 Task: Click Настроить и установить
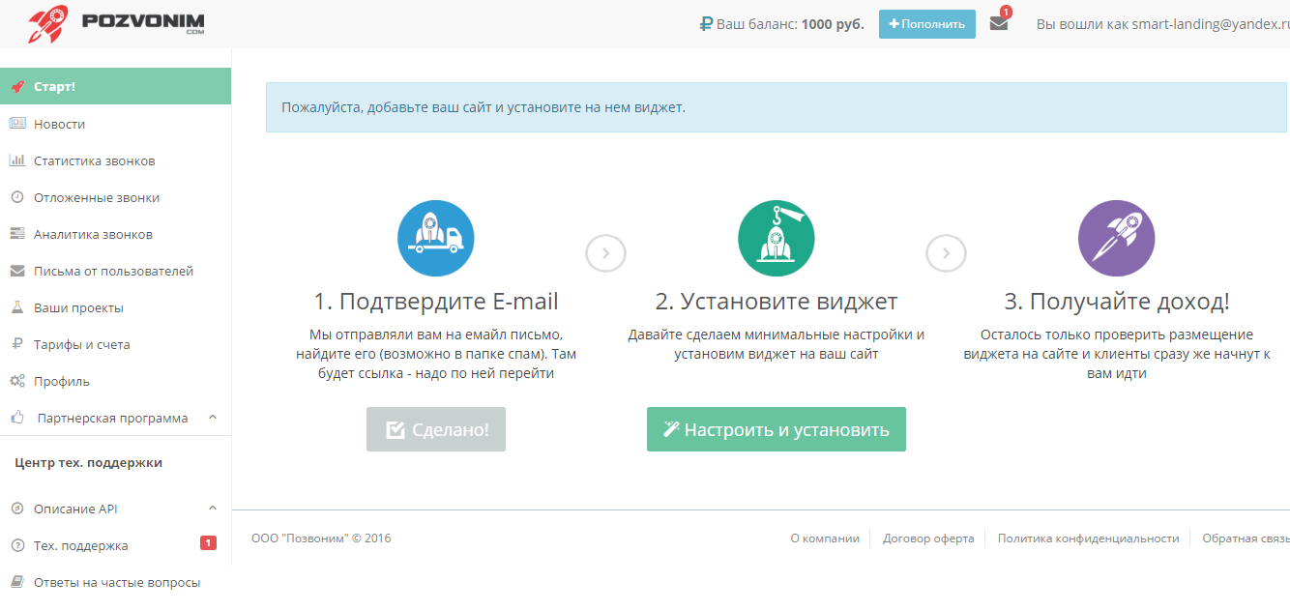coord(776,428)
